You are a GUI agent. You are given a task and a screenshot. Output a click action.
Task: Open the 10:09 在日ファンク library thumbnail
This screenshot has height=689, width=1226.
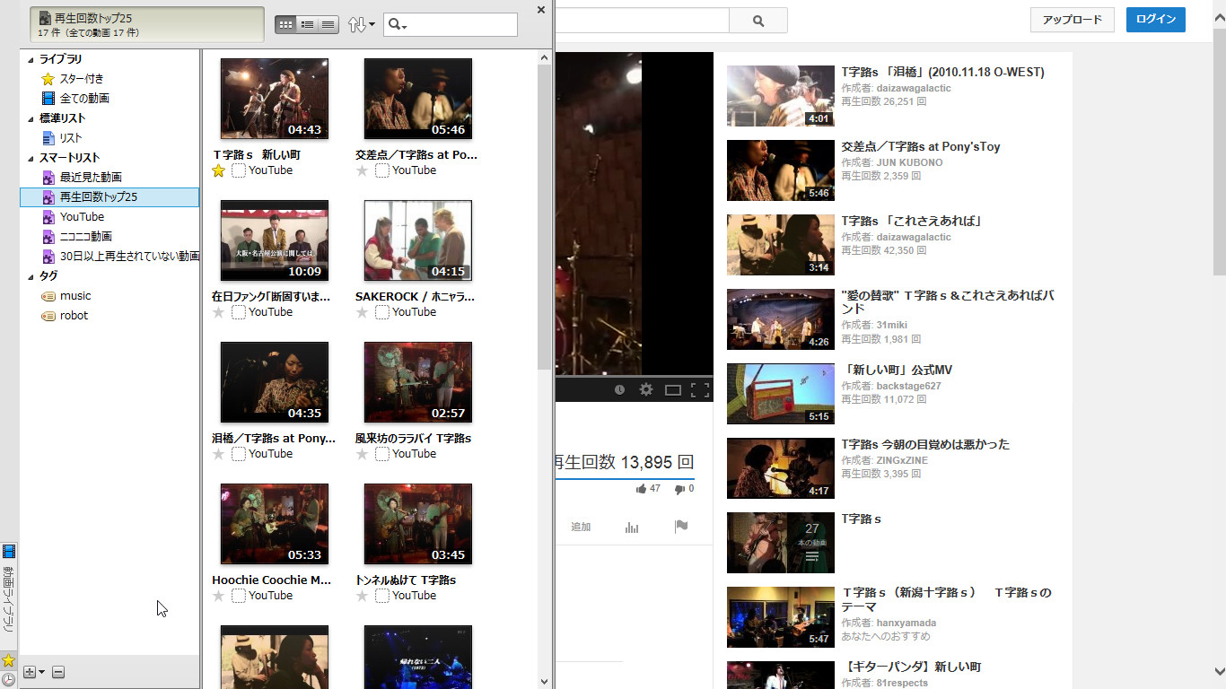point(275,240)
